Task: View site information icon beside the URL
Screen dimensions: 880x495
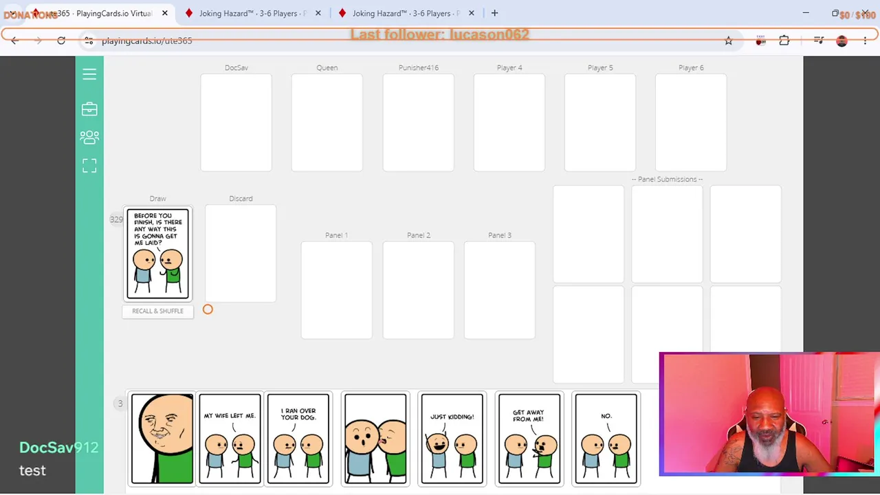Action: click(x=89, y=41)
